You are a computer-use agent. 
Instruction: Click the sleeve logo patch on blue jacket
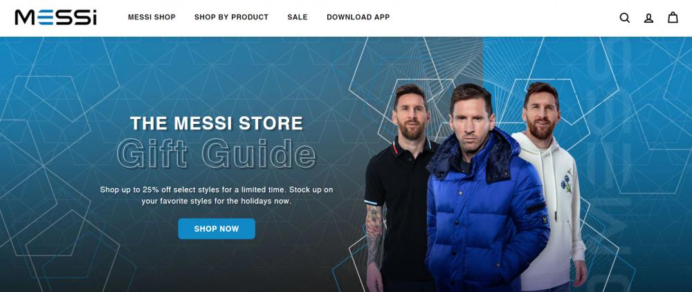click(545, 219)
